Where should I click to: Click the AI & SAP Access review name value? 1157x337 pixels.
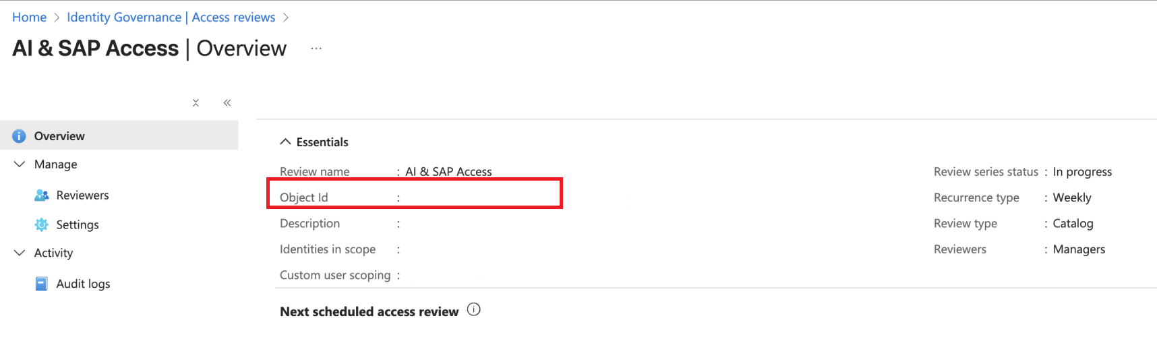pyautogui.click(x=448, y=172)
